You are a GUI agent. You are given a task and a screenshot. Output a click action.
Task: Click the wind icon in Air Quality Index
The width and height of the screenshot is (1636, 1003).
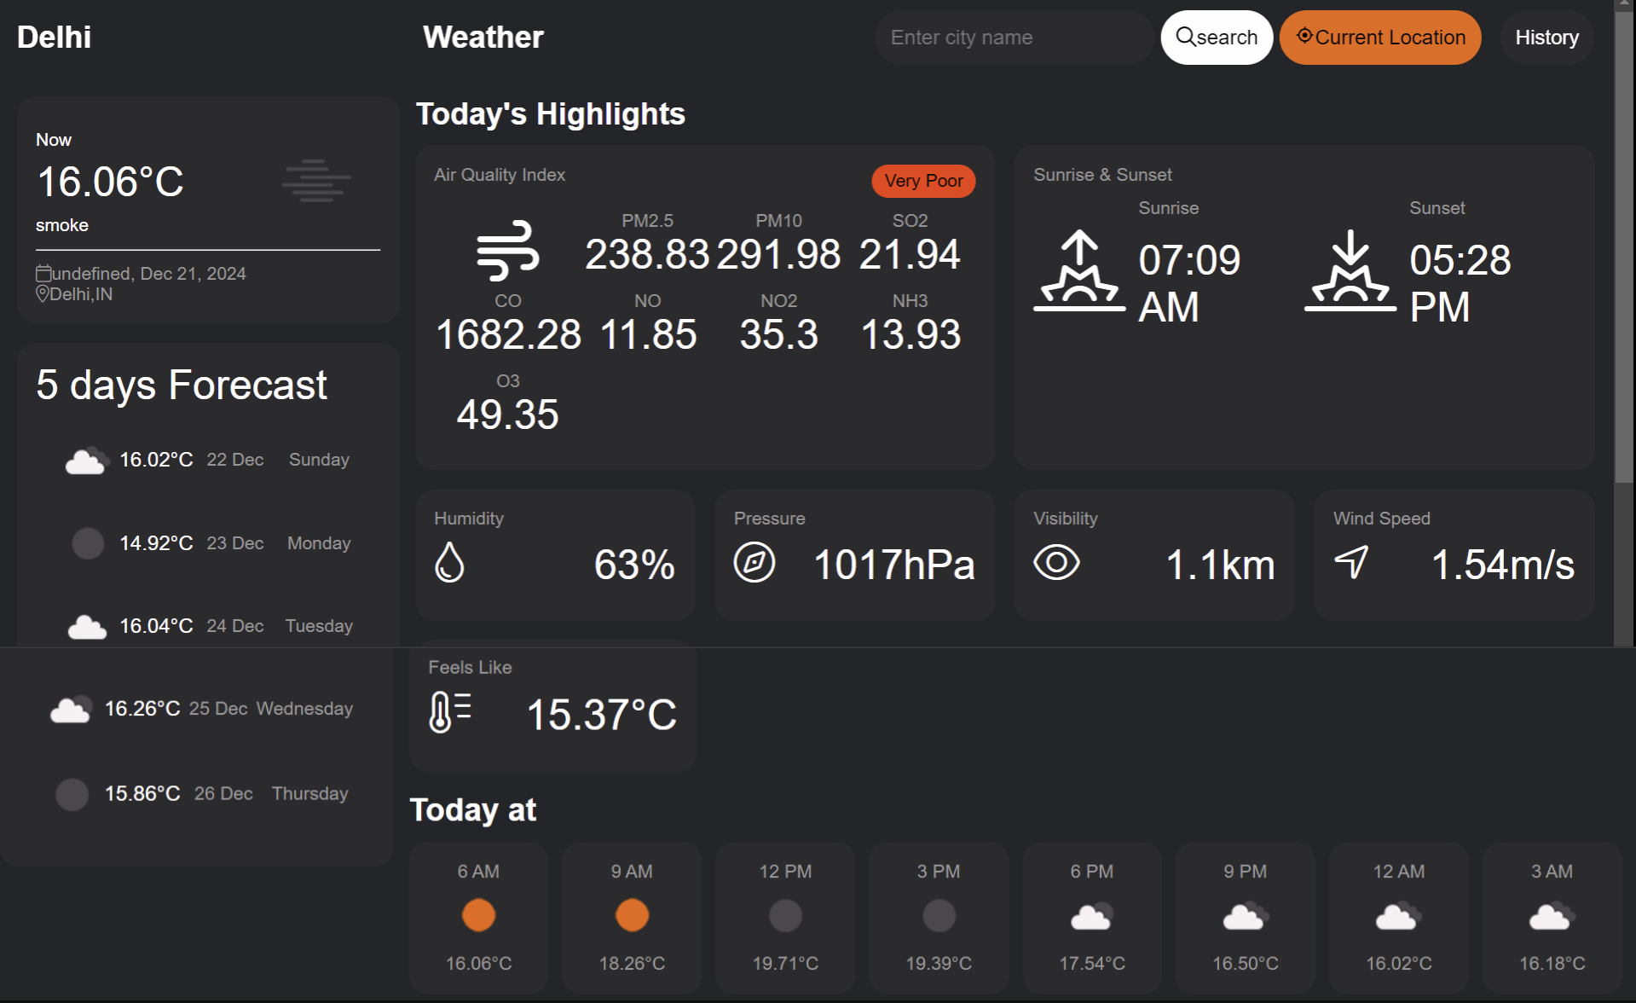pyautogui.click(x=507, y=251)
